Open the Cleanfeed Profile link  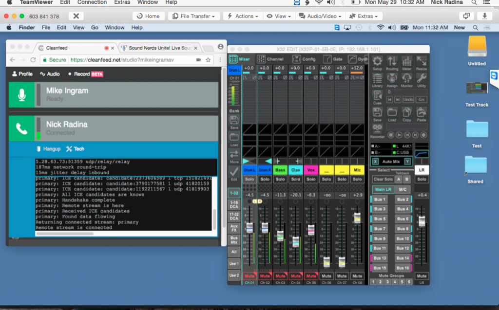pos(22,74)
